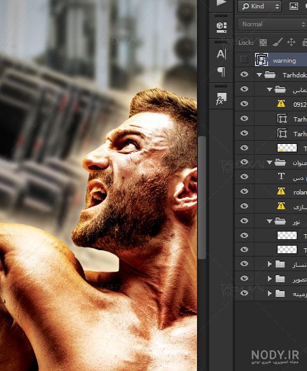Screen dimensions: 307x371
Task: Expand the collapsed group above تصویر
Action: point(270,264)
